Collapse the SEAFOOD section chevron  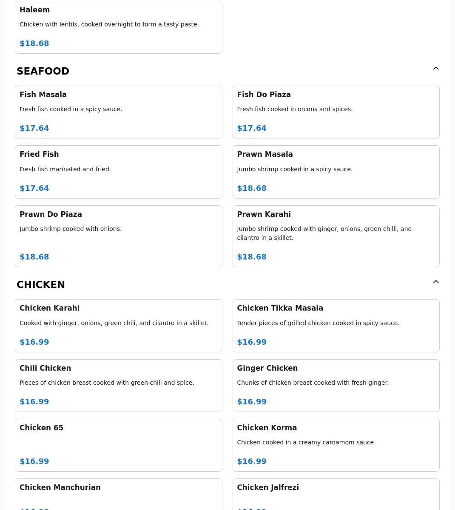click(435, 69)
